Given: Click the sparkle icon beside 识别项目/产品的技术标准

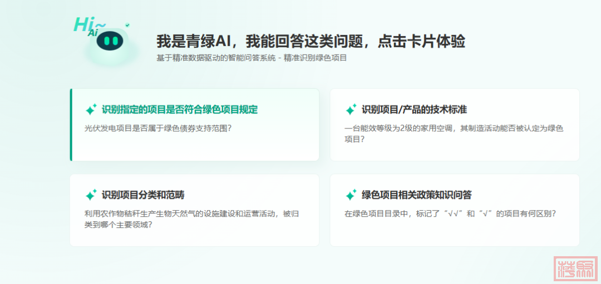Looking at the screenshot, I should pos(351,109).
